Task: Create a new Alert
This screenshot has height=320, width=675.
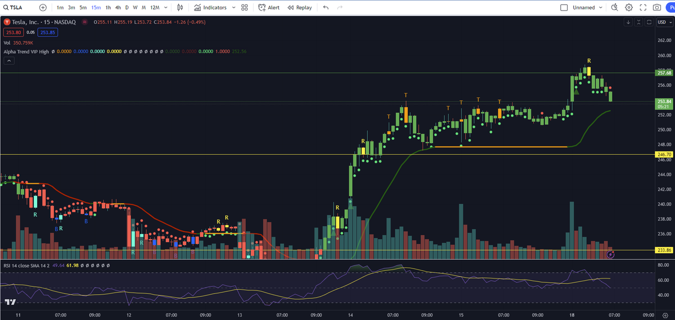Action: click(269, 8)
